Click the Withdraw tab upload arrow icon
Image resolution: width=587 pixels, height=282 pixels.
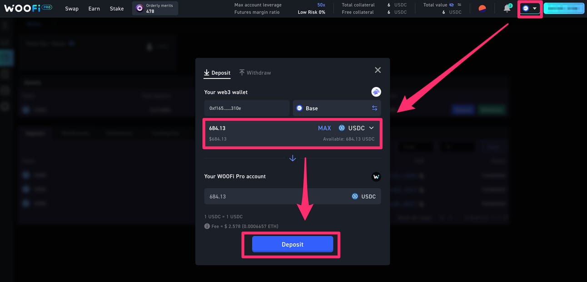[242, 73]
